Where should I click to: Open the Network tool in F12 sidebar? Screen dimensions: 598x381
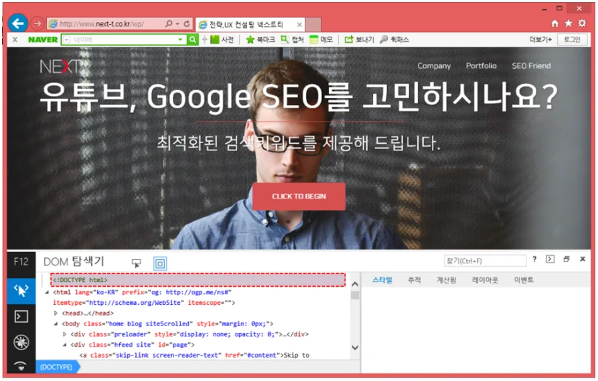point(21,366)
